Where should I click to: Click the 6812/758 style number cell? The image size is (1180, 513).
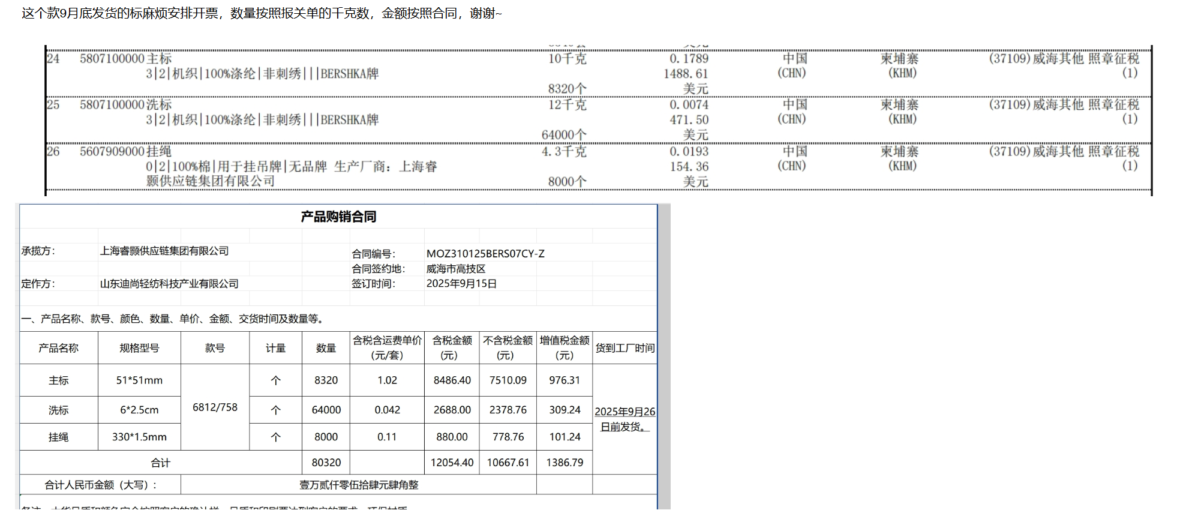(x=215, y=407)
